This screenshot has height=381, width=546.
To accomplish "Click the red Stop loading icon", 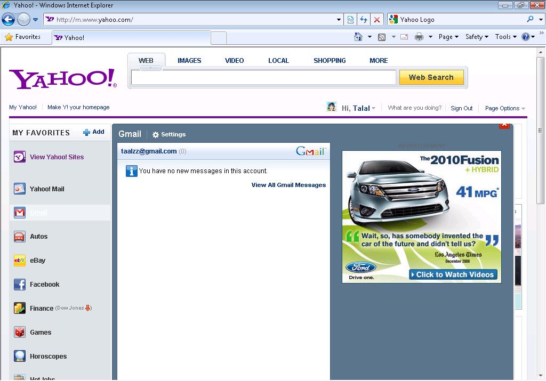I will point(377,20).
